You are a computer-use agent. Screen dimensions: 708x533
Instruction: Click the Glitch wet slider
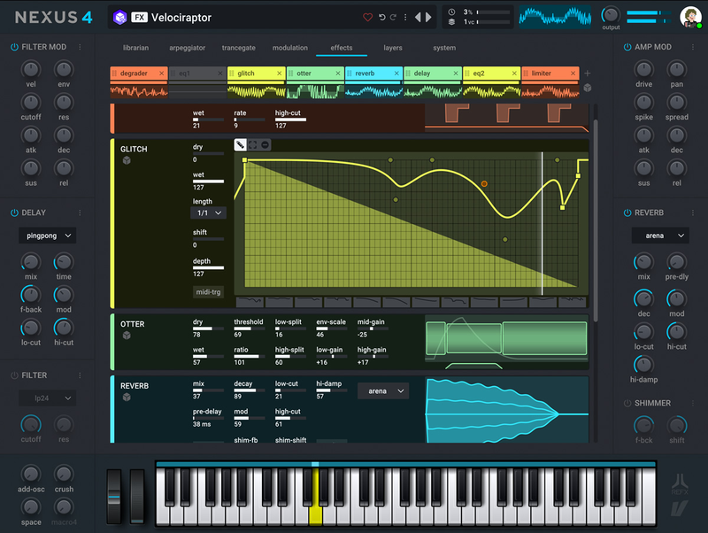tap(208, 181)
